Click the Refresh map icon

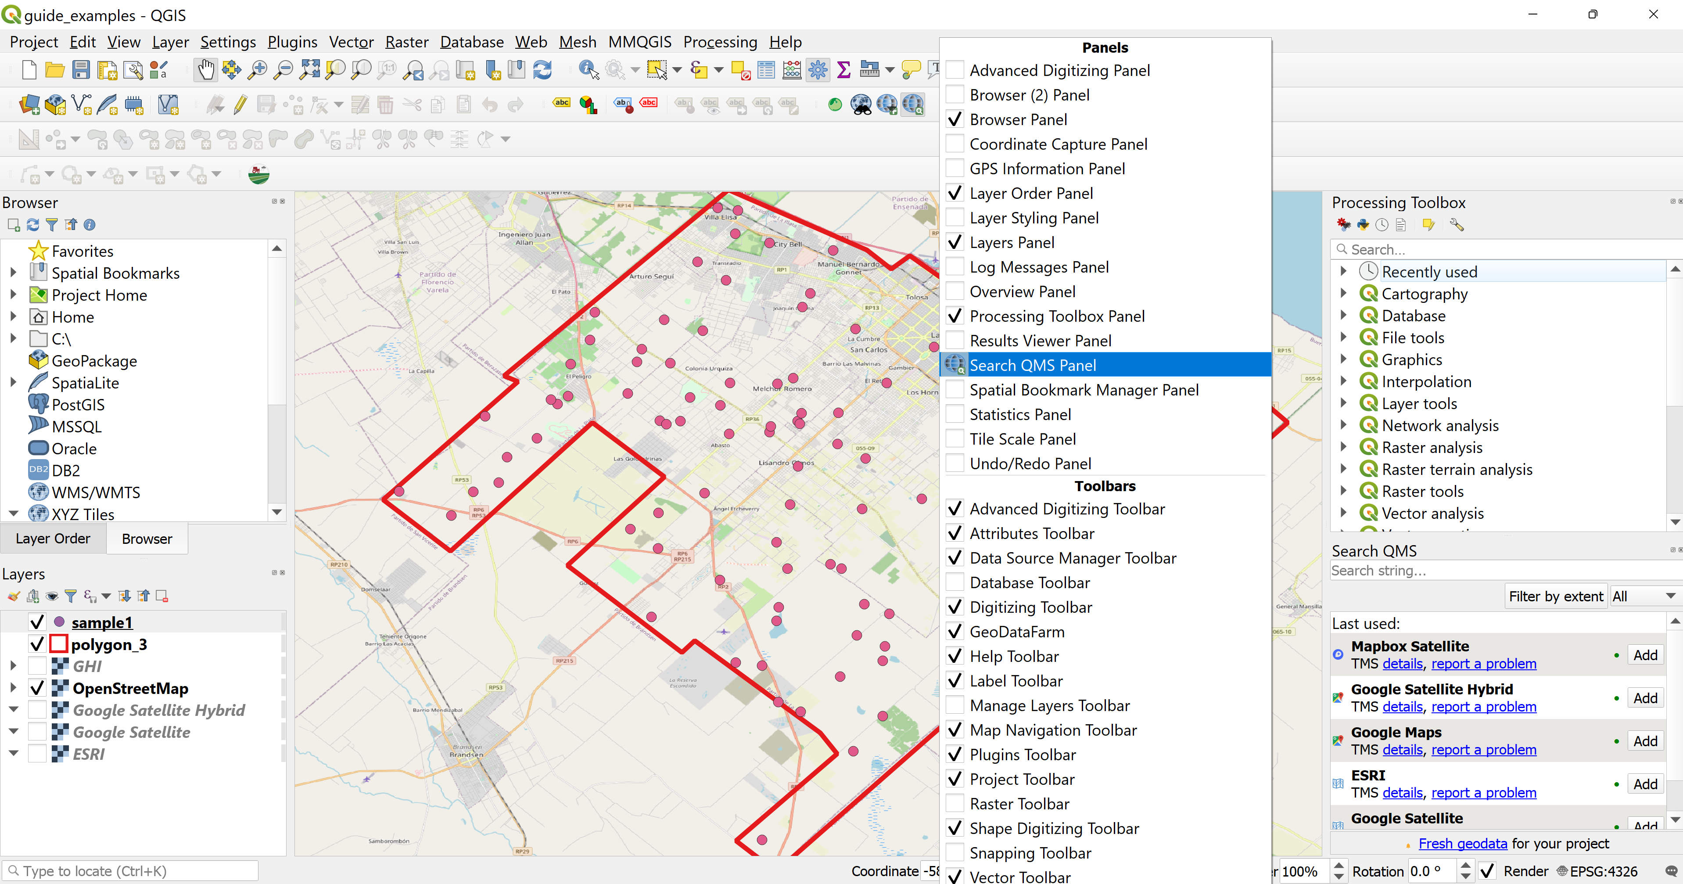click(x=542, y=69)
